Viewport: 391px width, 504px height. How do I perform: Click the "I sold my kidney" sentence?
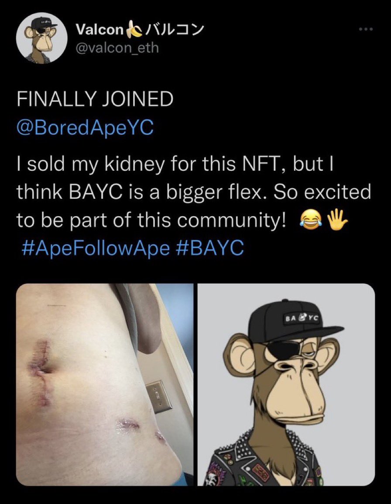point(175,167)
